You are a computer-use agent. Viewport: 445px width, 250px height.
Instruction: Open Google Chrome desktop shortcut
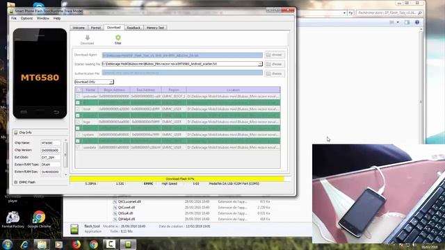39,219
